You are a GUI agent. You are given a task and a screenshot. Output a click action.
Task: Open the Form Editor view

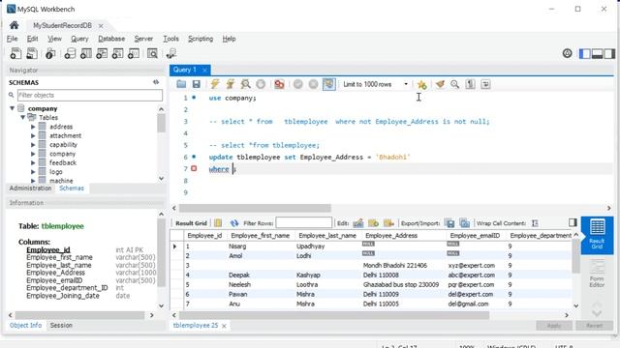point(597,273)
